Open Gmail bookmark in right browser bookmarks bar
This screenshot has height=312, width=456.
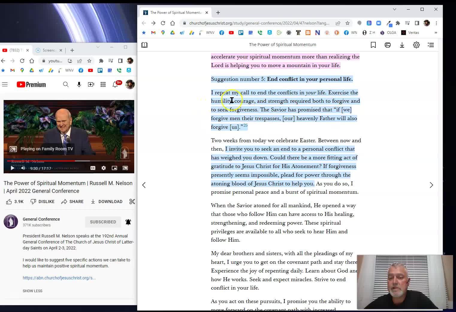point(153,33)
